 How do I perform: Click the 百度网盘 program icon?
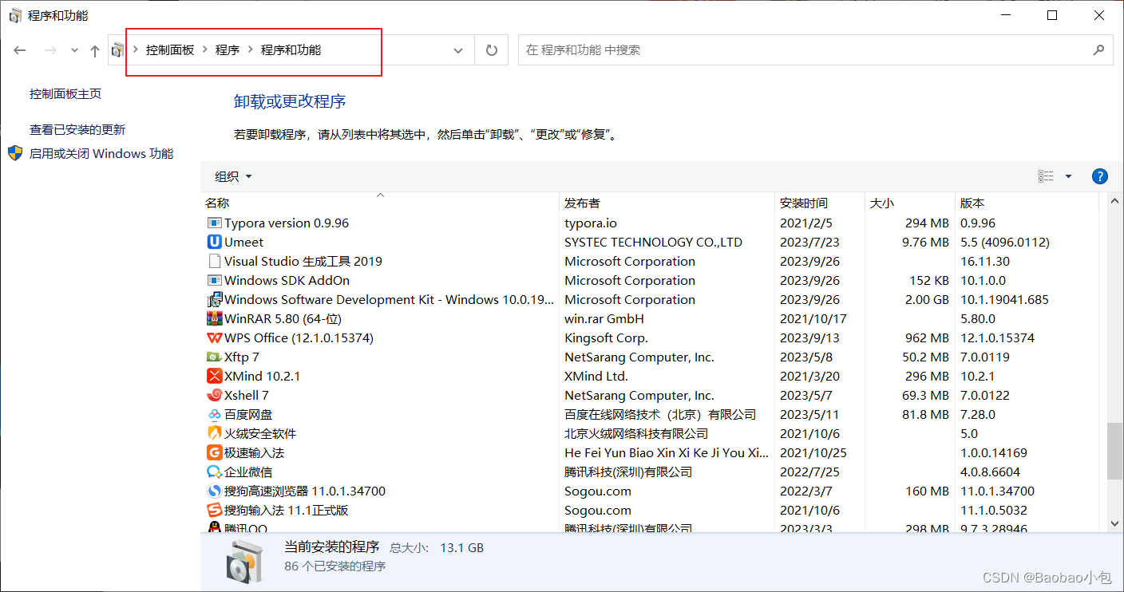(214, 415)
